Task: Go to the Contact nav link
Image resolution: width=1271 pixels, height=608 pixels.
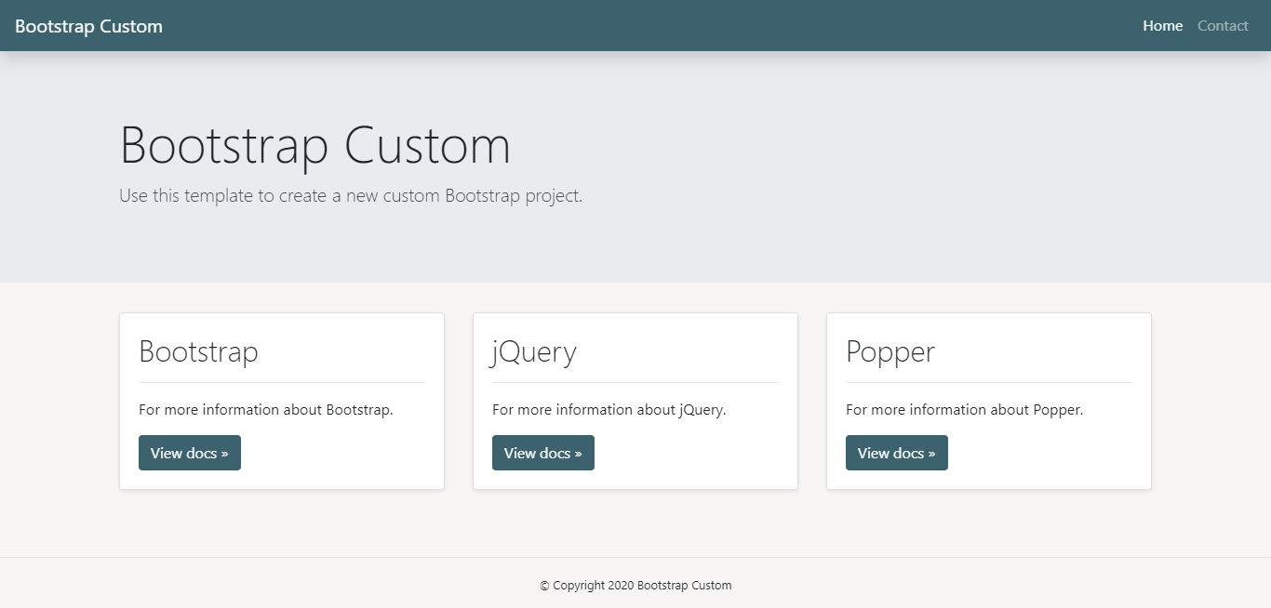Action: [x=1223, y=26]
